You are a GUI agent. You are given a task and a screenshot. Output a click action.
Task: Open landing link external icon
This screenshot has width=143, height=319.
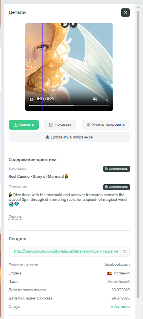pyautogui.click(x=124, y=252)
